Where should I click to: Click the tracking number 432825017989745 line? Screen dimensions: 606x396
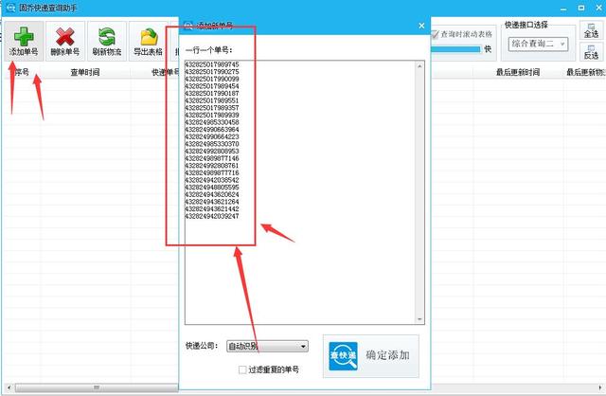(212, 64)
